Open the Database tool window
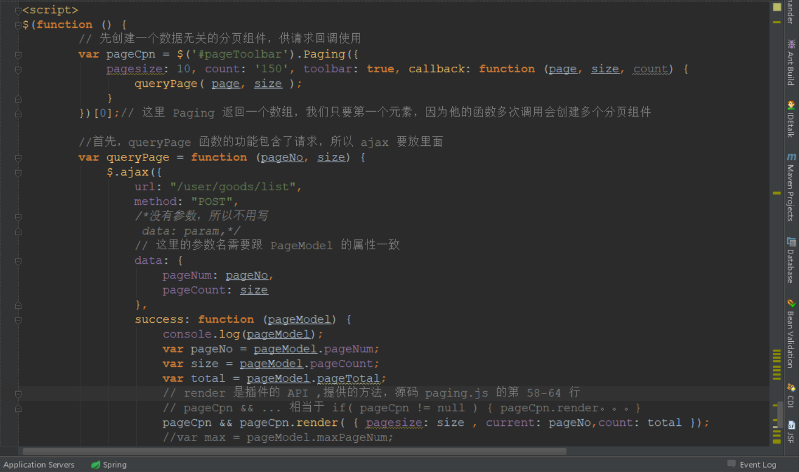799x472 pixels. tap(791, 260)
